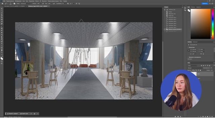Image resolution: width=215 pixels, height=121 pixels.
Task: Toggle pressure for size in options bar
Action: pyautogui.click(x=77, y=4)
